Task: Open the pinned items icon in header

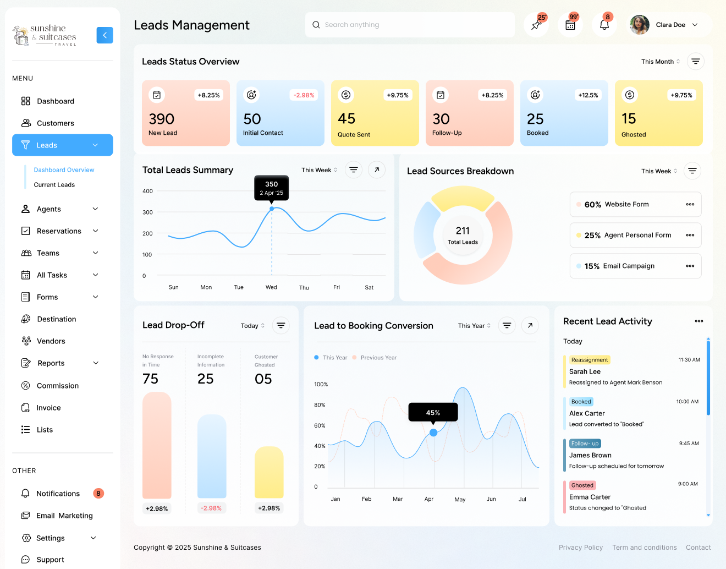Action: click(536, 25)
